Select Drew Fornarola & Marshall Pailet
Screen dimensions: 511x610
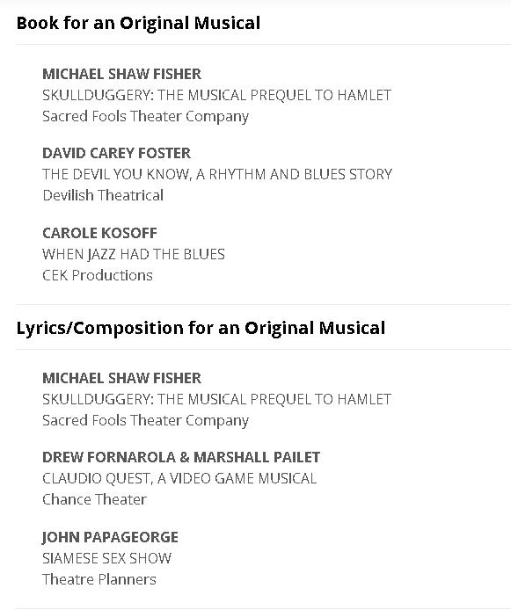[x=181, y=457]
